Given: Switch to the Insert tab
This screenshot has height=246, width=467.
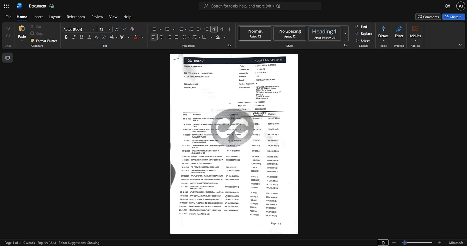Looking at the screenshot, I should pyautogui.click(x=38, y=17).
